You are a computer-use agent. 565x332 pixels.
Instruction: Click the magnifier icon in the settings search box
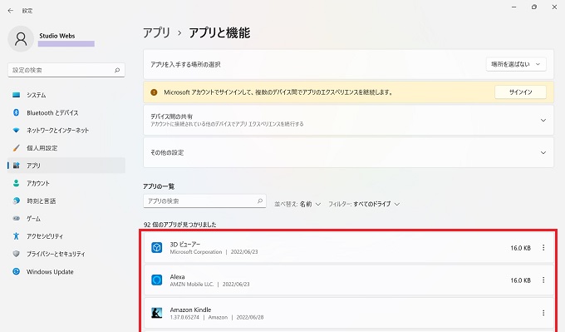(117, 70)
